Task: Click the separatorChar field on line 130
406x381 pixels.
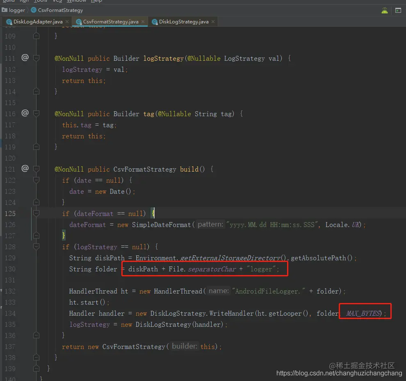Action: 212,269
